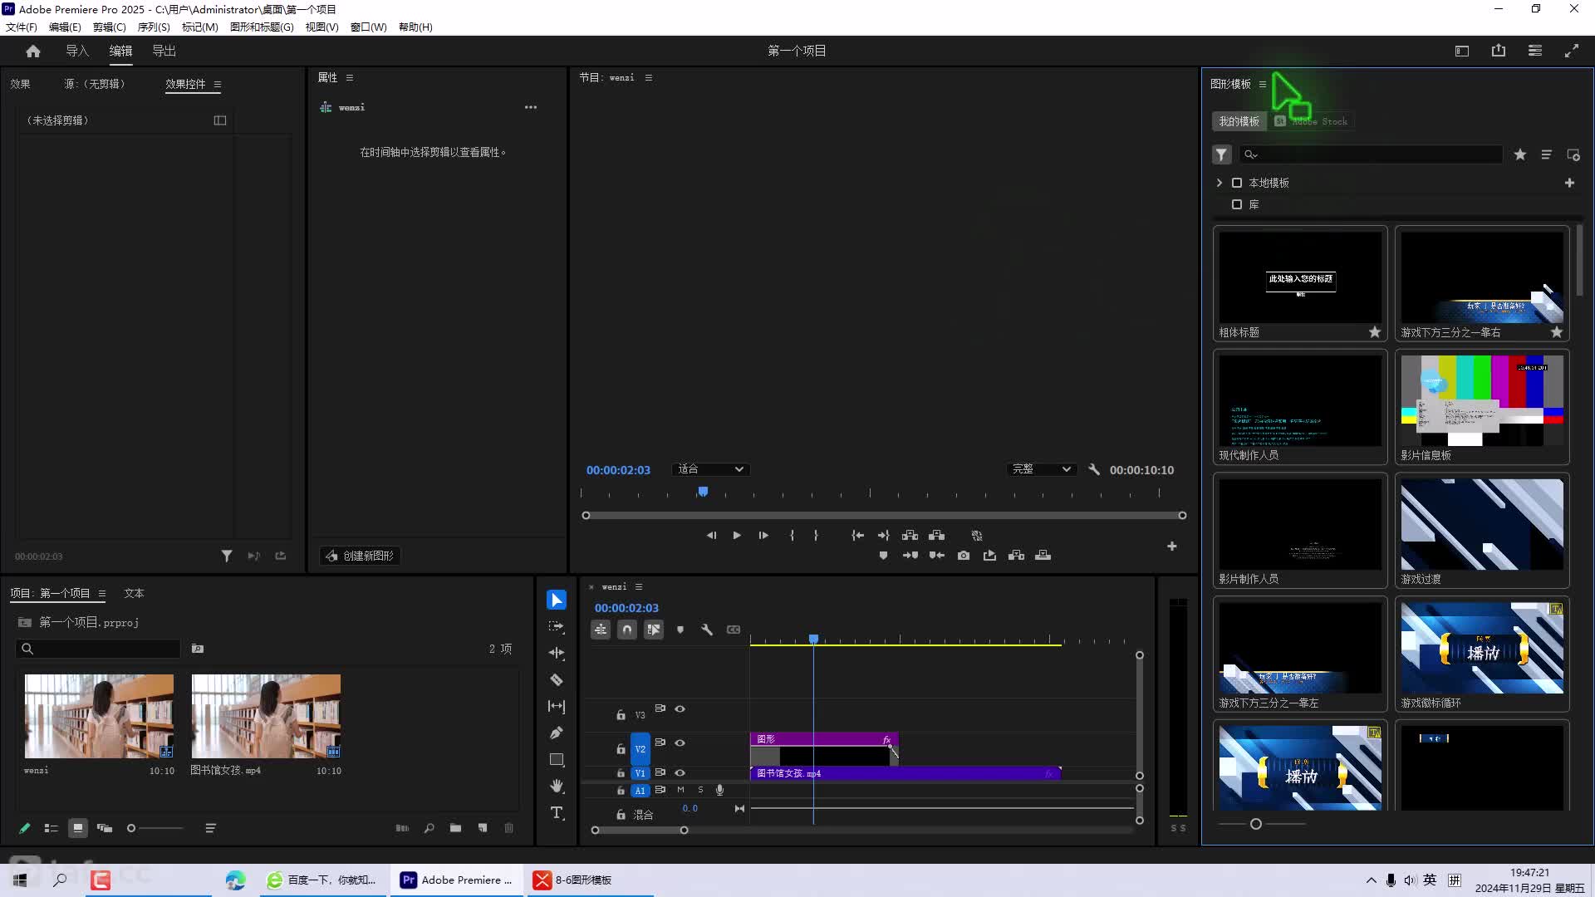The image size is (1595, 897).
Task: Toggle V2 track output eye
Action: coord(680,743)
